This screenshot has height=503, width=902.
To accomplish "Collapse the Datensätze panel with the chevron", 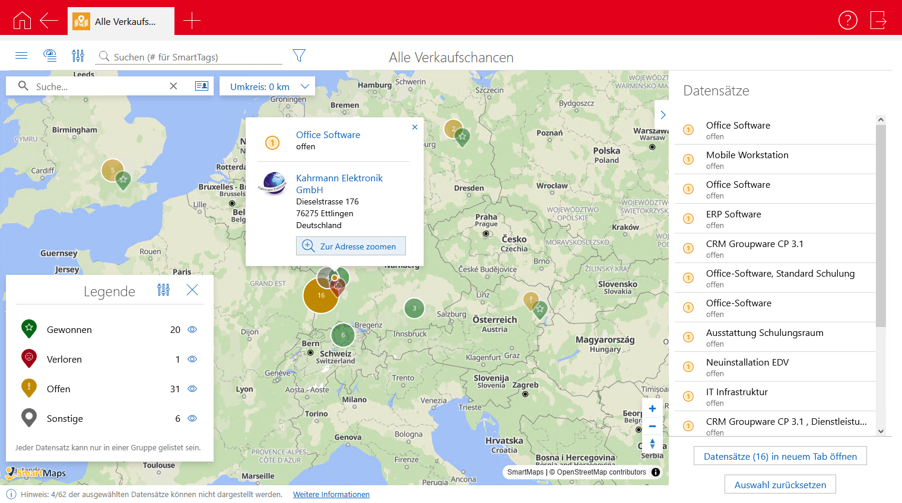I will point(663,115).
